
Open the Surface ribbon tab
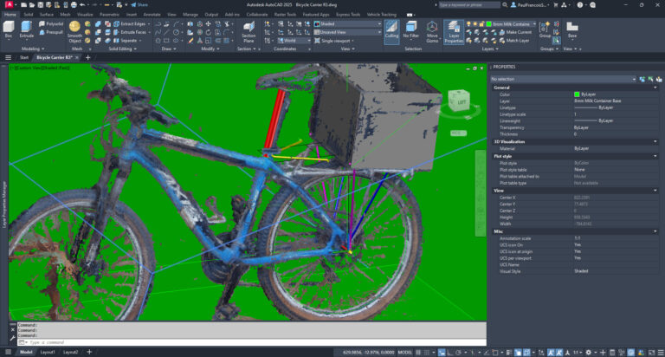coord(47,15)
